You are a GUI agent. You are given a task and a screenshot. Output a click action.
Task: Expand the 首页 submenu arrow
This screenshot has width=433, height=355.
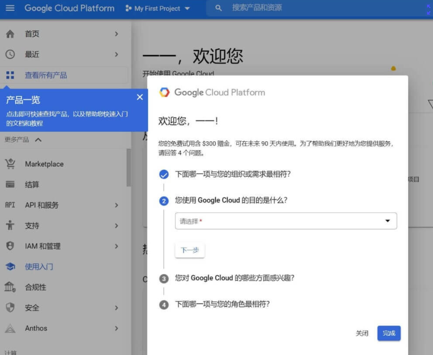[x=116, y=34]
